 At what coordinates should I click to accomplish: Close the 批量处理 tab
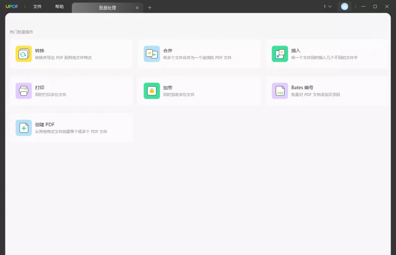tap(137, 7)
